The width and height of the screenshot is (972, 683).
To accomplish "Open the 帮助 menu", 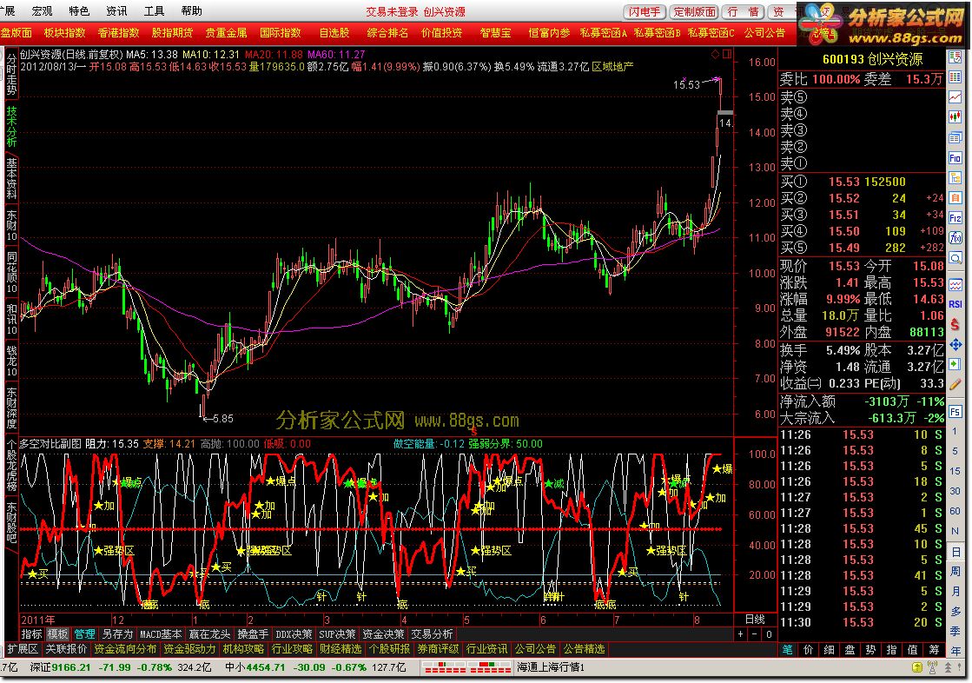I will coord(192,10).
